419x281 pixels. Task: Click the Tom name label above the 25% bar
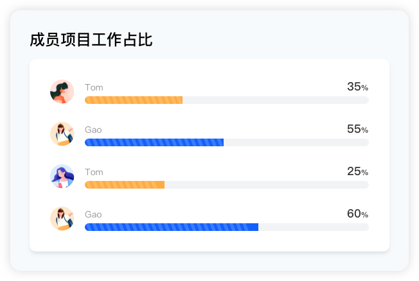tap(94, 172)
